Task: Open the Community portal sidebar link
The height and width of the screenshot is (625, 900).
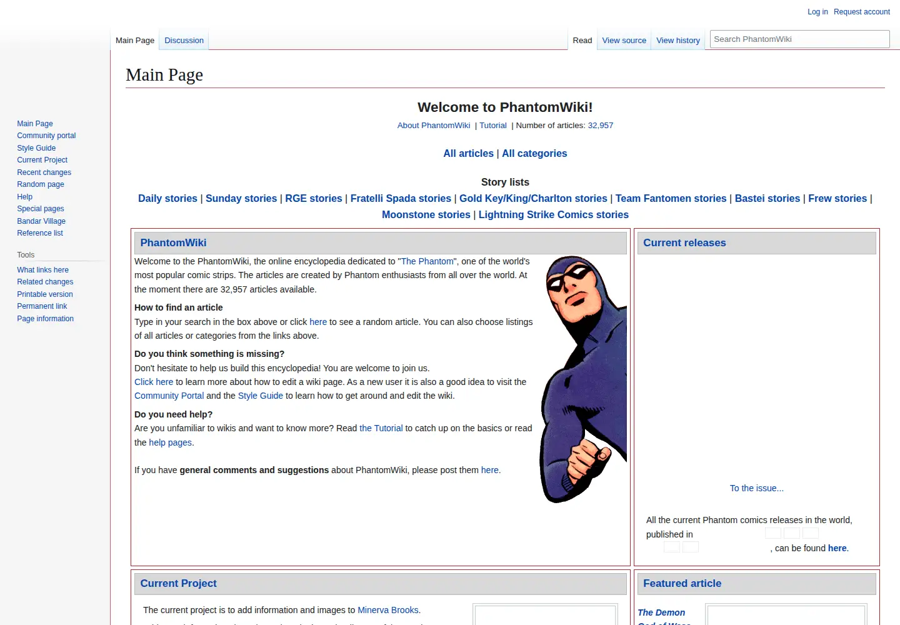Action: coord(46,136)
